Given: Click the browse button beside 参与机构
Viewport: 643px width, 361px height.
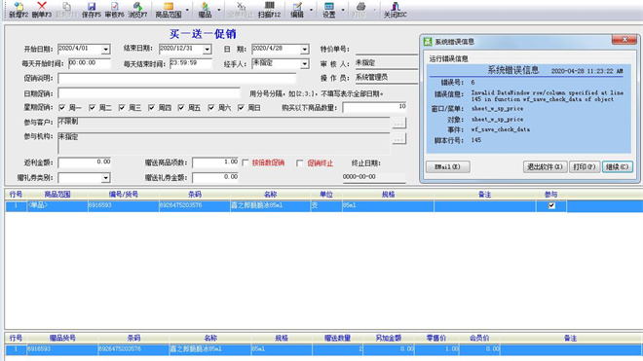Looking at the screenshot, I should click(x=399, y=139).
